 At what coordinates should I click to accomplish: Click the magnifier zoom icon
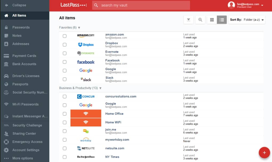200,19
